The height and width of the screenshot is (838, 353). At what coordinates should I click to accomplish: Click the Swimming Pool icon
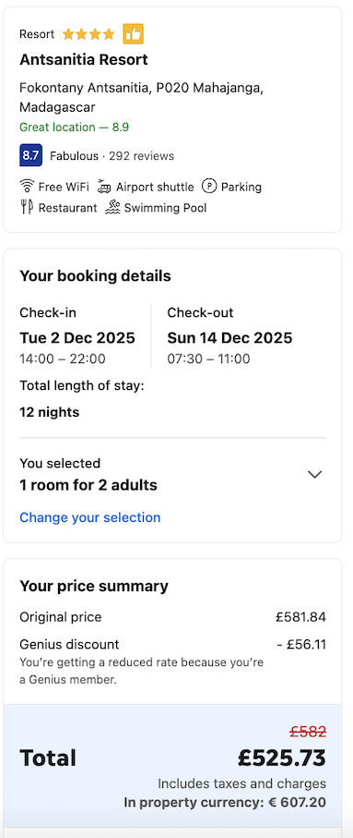point(112,207)
